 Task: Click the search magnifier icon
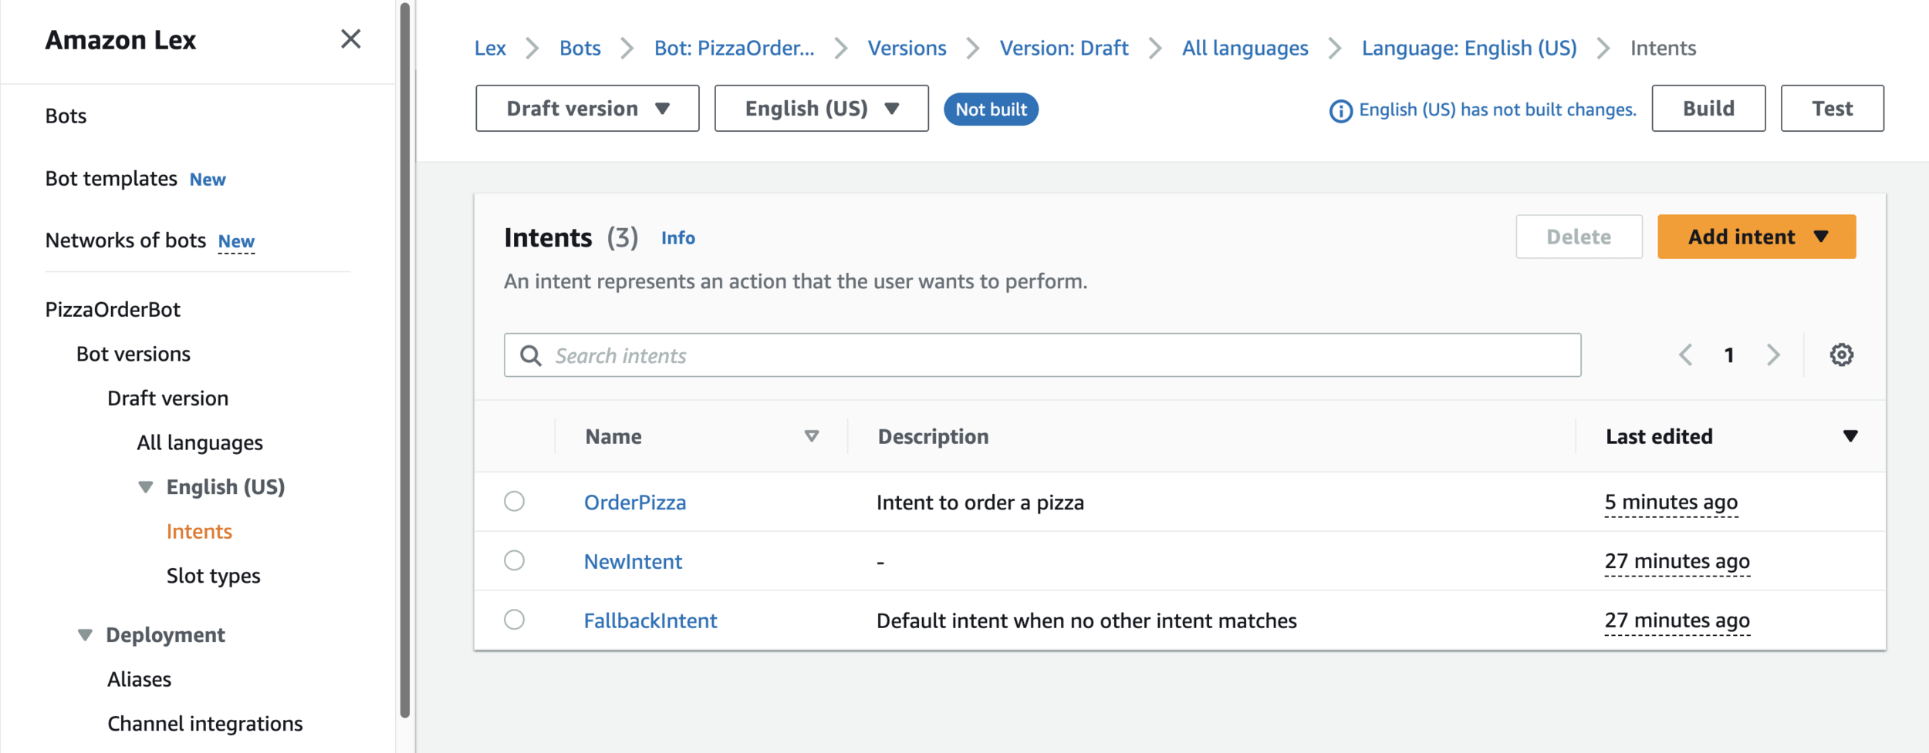[x=531, y=355]
